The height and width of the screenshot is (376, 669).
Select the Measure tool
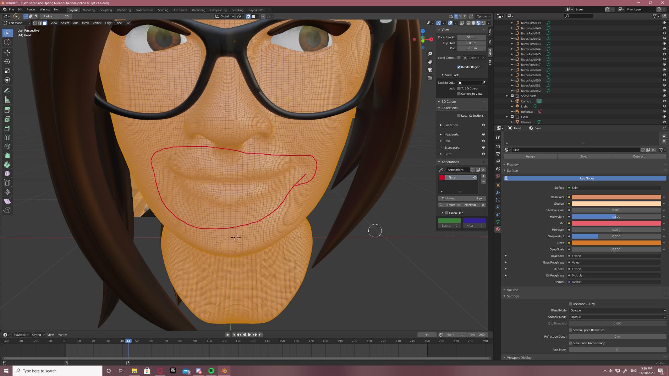[7, 100]
